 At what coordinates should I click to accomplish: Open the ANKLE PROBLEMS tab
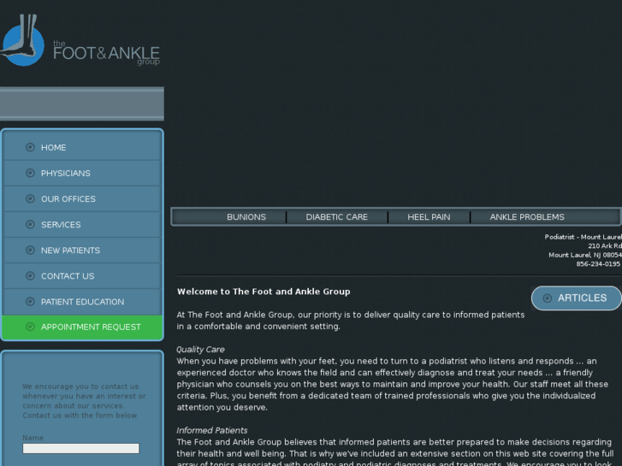(x=527, y=217)
